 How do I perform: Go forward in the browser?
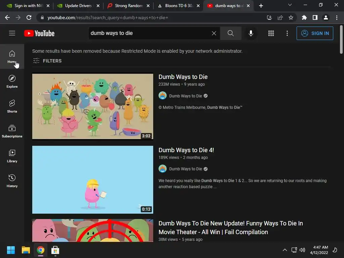click(18, 17)
